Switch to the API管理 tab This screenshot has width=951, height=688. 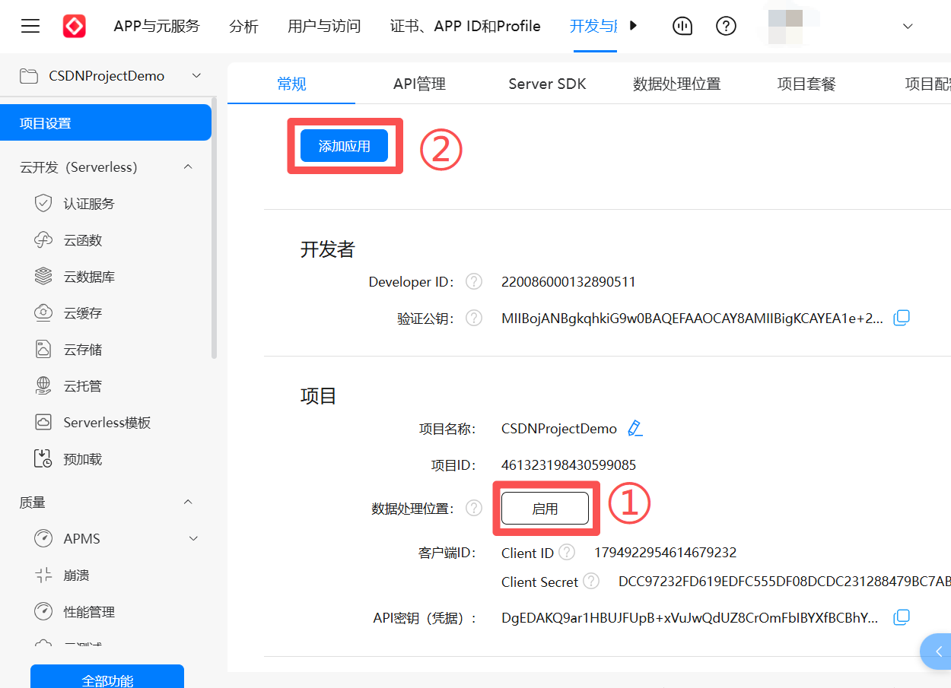tap(419, 84)
